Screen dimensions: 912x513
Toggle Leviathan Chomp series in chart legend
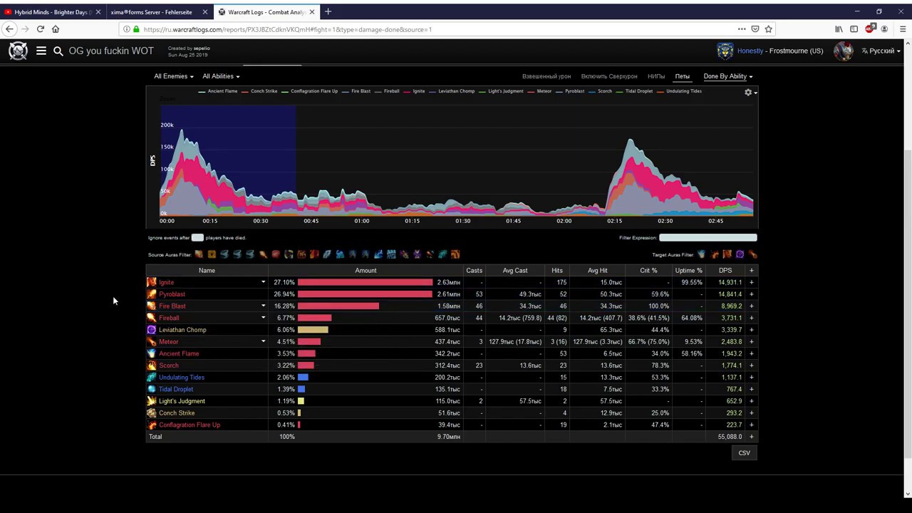click(x=452, y=91)
